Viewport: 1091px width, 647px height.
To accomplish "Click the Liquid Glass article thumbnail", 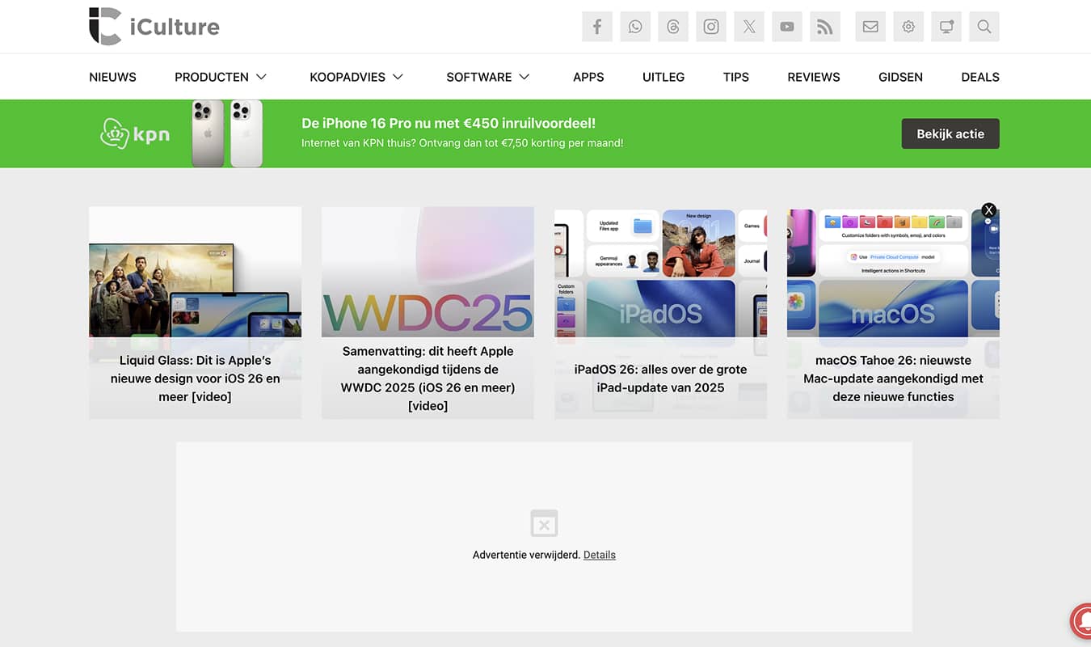I will [195, 272].
